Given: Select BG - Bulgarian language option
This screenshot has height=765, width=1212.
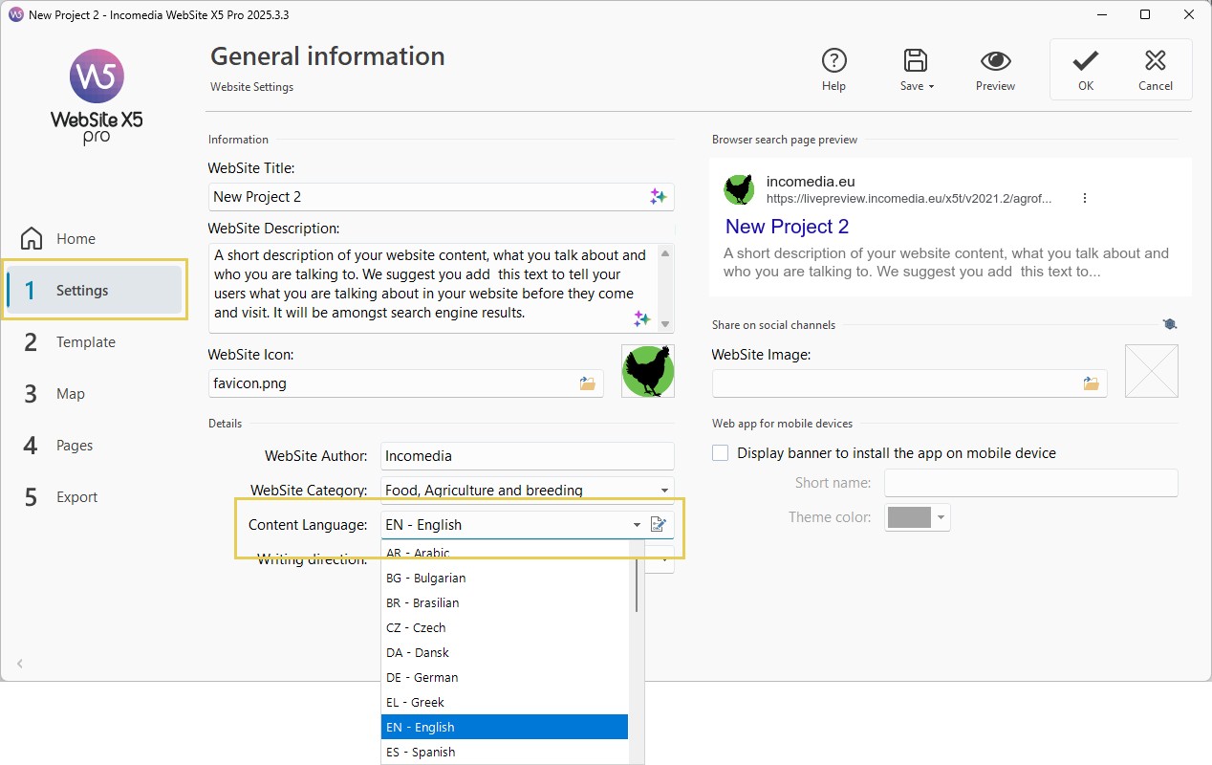Looking at the screenshot, I should [505, 578].
